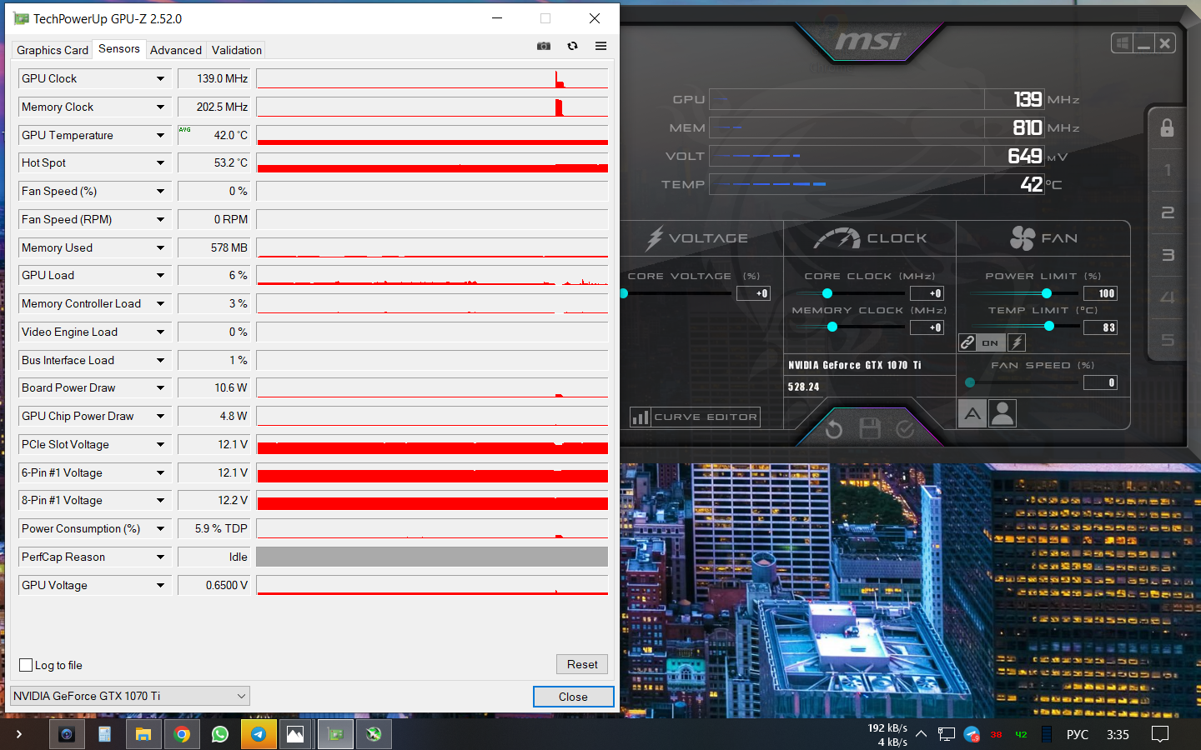Screen dimensions: 1201x750
Task: Click the Afterburner reset settings arrow icon
Action: coord(834,429)
